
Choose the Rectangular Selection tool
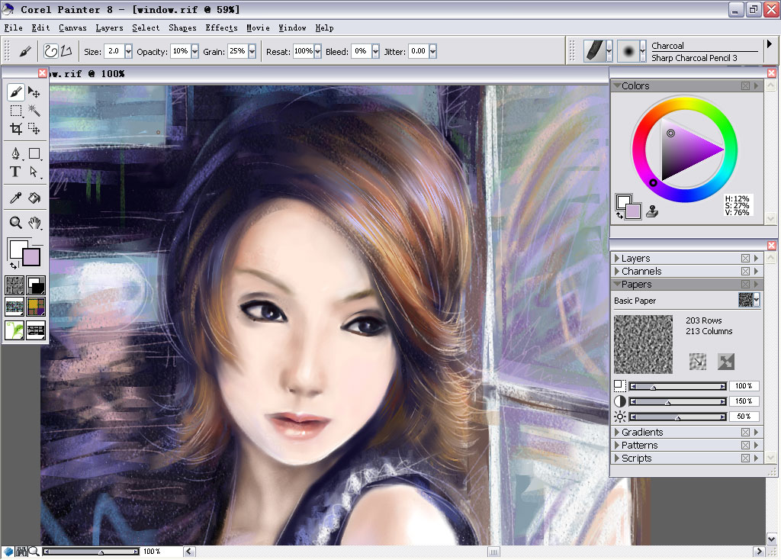click(15, 111)
